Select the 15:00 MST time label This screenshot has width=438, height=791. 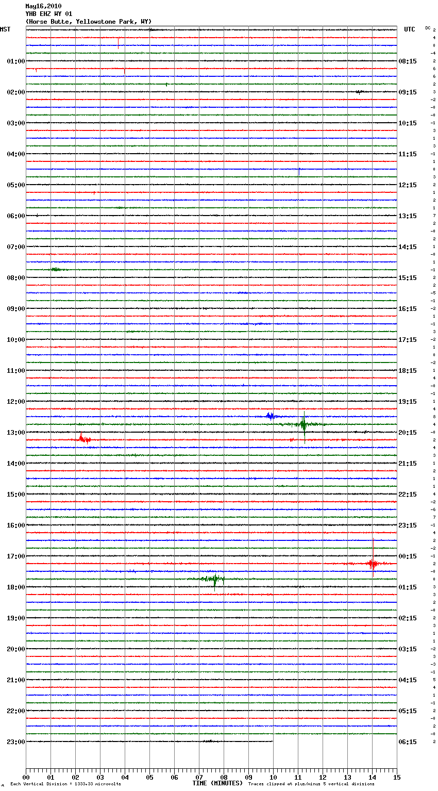click(x=16, y=495)
